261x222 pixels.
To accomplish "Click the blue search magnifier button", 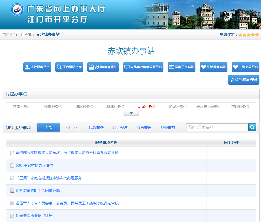I will click(x=252, y=127).
